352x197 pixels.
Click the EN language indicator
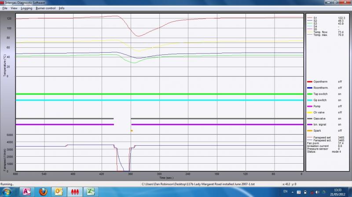click(285, 192)
